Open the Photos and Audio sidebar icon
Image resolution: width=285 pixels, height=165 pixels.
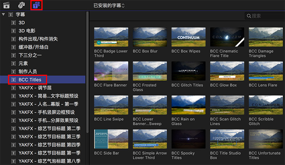[21, 5]
